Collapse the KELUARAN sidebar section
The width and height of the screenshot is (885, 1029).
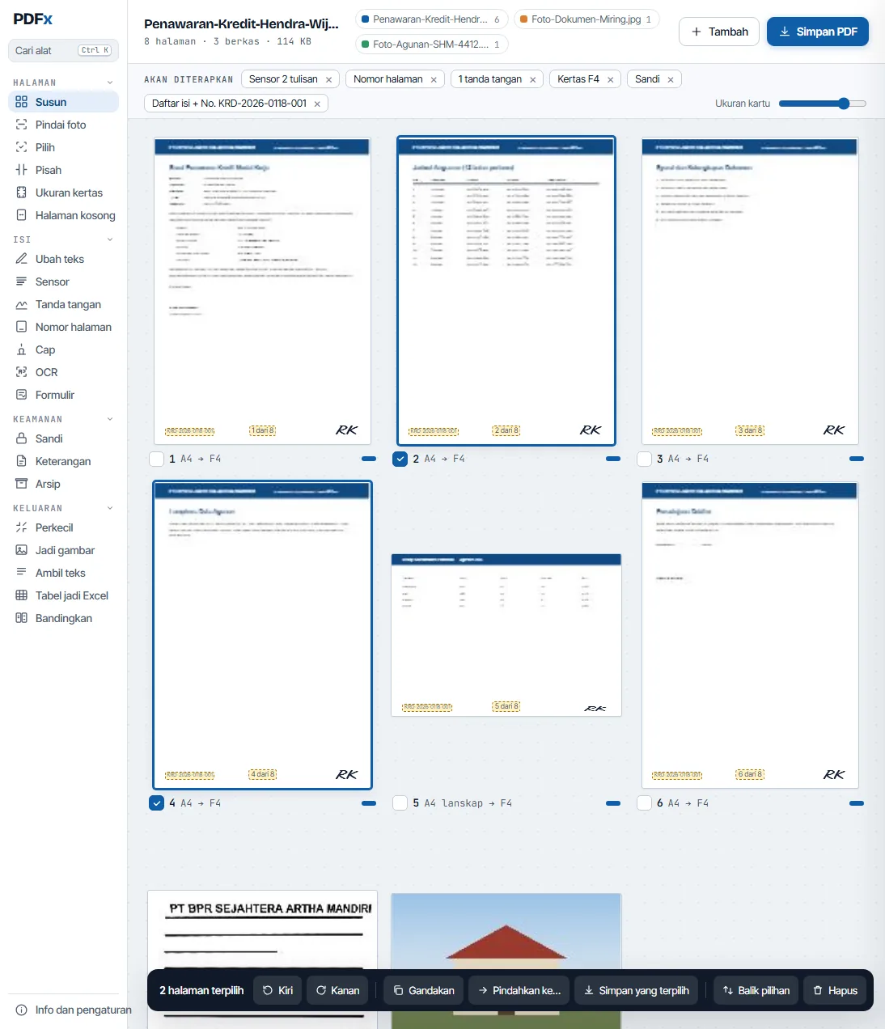[x=110, y=508]
